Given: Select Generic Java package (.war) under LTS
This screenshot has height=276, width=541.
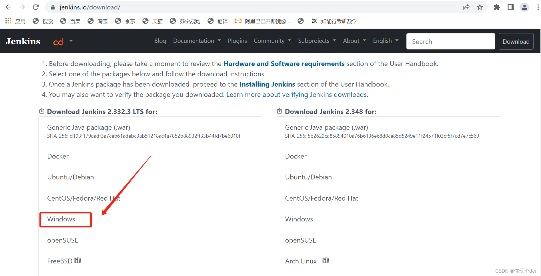Looking at the screenshot, I should [151, 131].
